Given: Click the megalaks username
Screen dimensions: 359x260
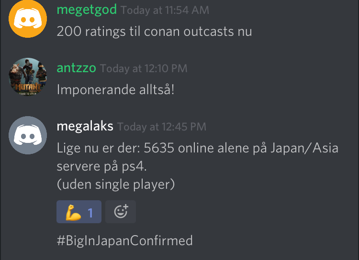Looking at the screenshot, I should tap(85, 126).
